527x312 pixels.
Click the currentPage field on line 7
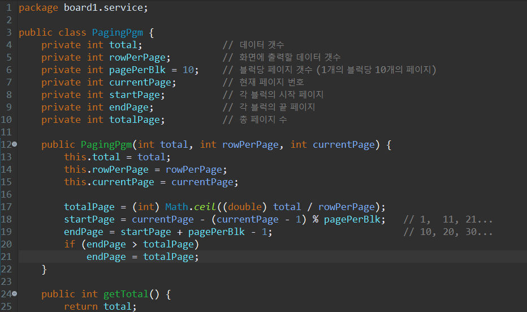pyautogui.click(x=140, y=83)
